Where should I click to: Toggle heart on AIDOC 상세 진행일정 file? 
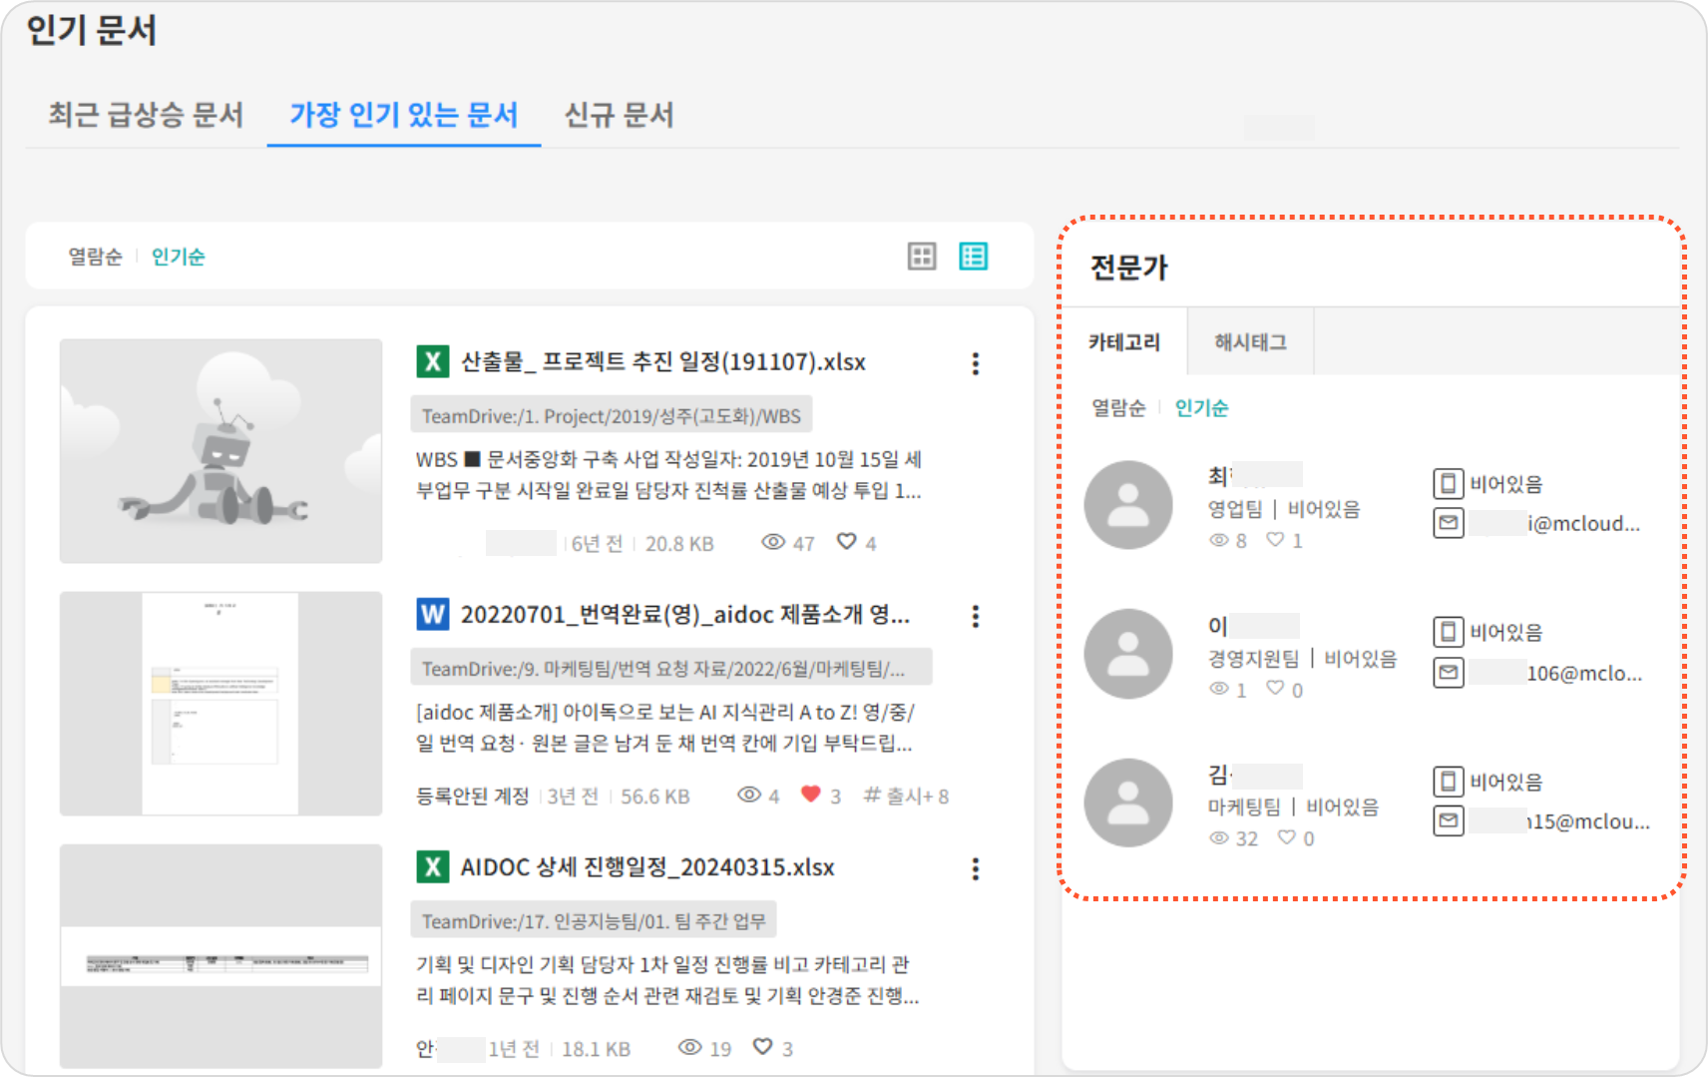coord(763,1047)
